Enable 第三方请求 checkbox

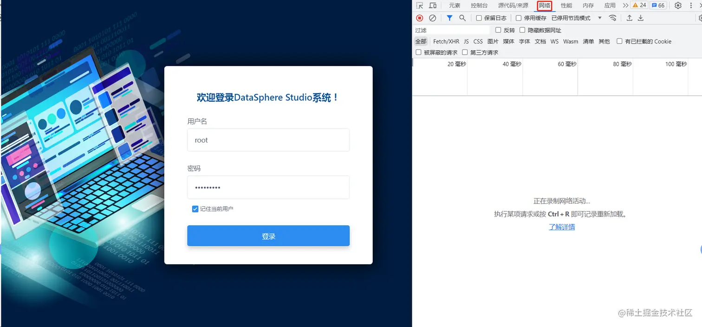pyautogui.click(x=465, y=52)
